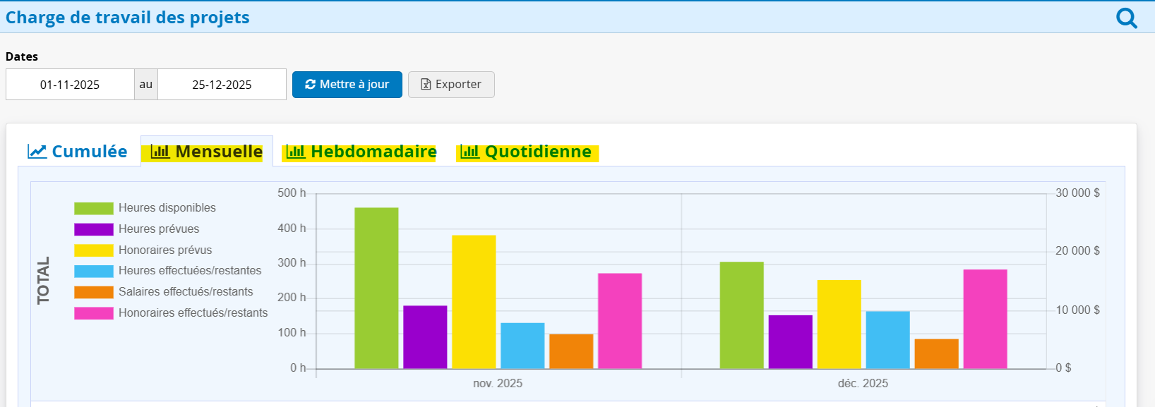Click the 30 000 $ axis value

pos(1077,193)
